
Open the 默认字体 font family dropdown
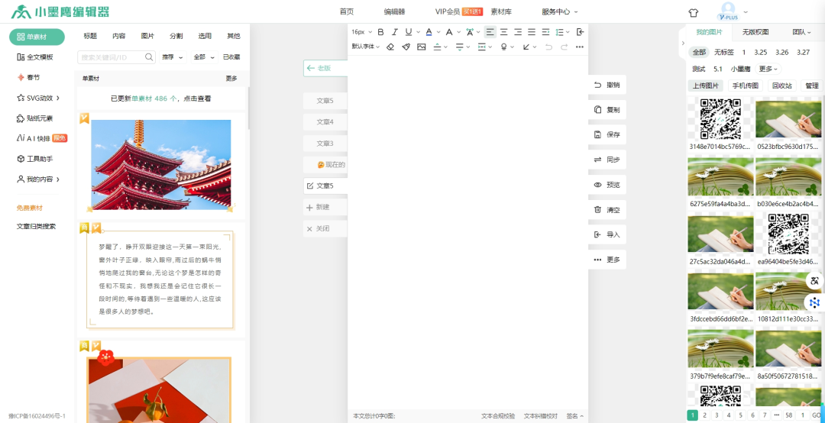(x=366, y=47)
